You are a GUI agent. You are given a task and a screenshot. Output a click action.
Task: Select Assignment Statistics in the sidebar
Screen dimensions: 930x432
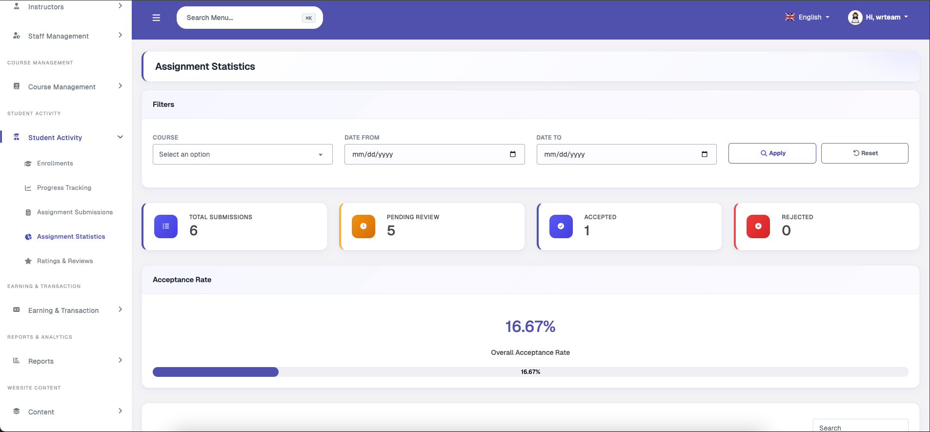click(71, 237)
